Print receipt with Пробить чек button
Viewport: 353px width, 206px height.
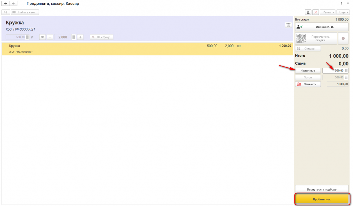pyautogui.click(x=322, y=199)
